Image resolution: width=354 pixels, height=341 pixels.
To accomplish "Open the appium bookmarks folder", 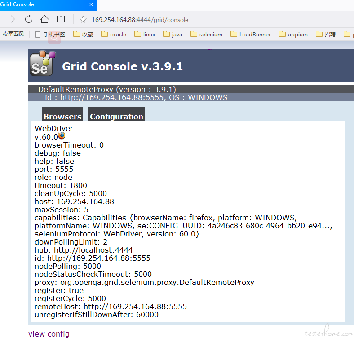I will pyautogui.click(x=293, y=35).
